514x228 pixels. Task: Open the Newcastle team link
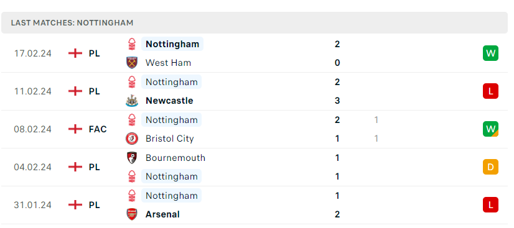pyautogui.click(x=169, y=101)
